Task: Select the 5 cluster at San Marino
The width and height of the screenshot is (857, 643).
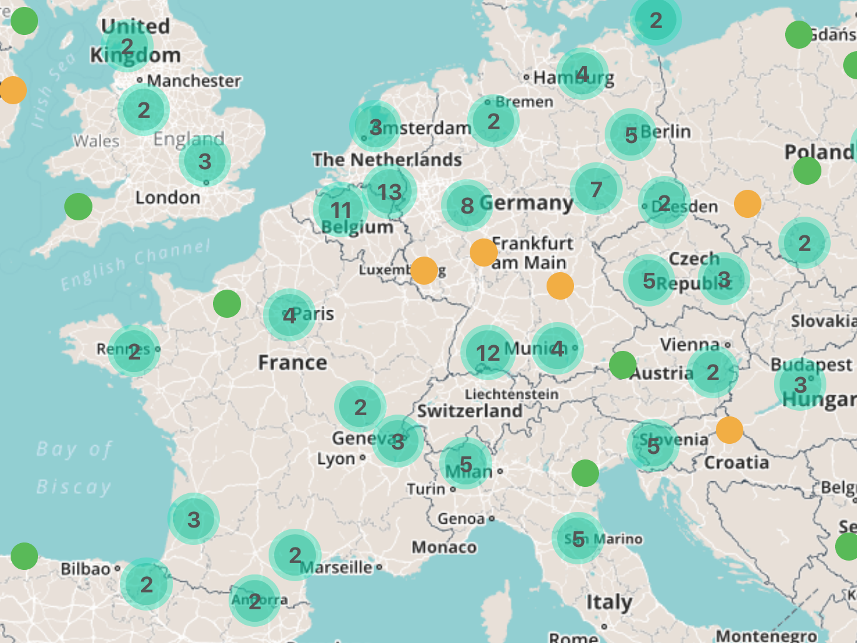Action: click(578, 538)
